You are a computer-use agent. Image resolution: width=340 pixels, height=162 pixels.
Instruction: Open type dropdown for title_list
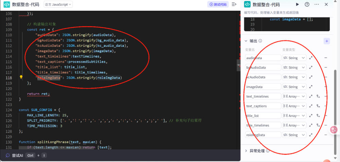[x=294, y=116]
